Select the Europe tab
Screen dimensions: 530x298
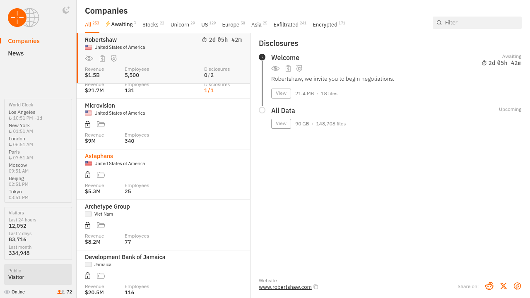[x=234, y=24]
